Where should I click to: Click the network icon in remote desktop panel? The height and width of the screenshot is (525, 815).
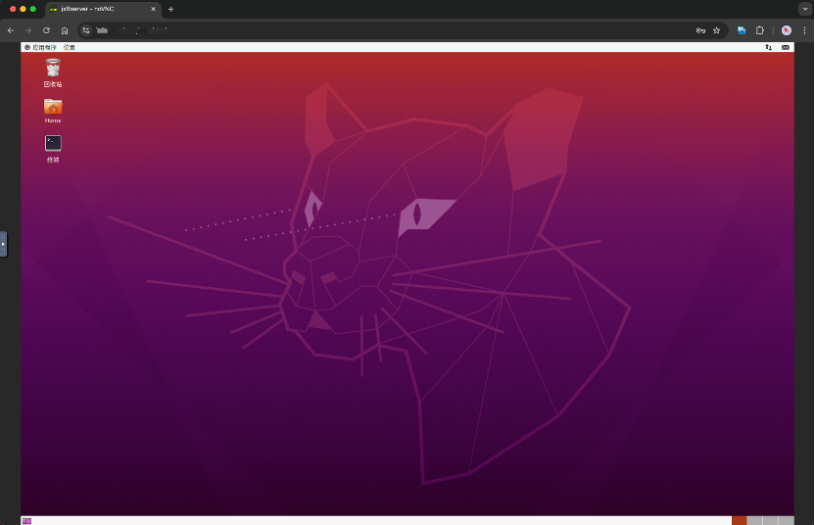(x=768, y=47)
